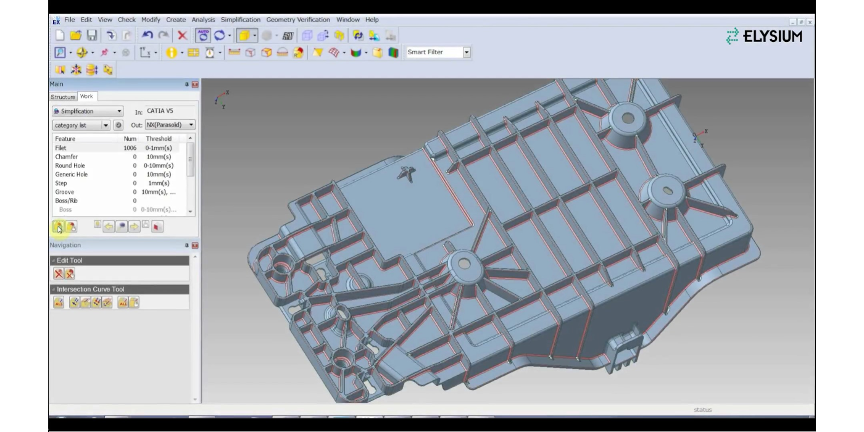Click first icon under Edit Tool
Image resolution: width=864 pixels, height=432 pixels.
(58, 273)
